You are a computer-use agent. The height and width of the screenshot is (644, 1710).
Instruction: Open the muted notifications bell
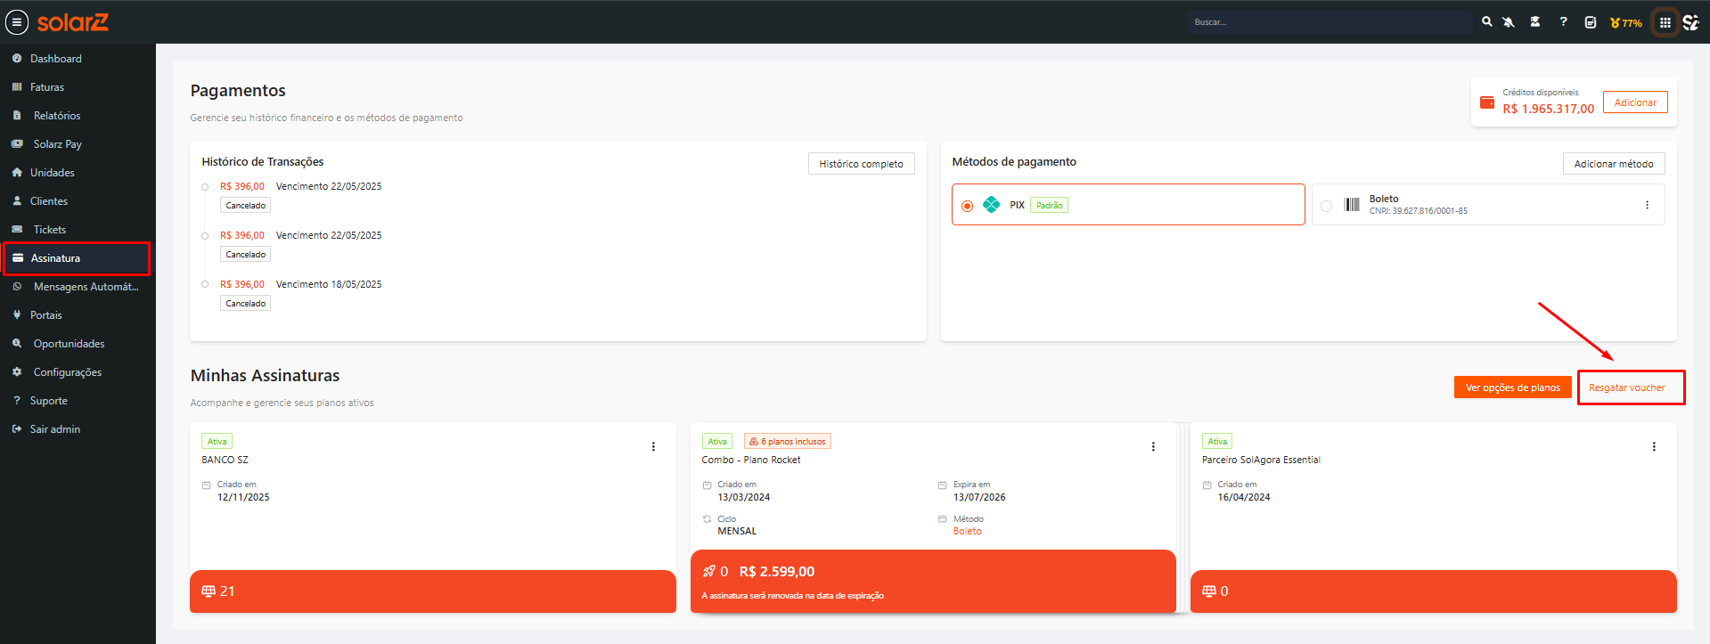pos(1509,22)
